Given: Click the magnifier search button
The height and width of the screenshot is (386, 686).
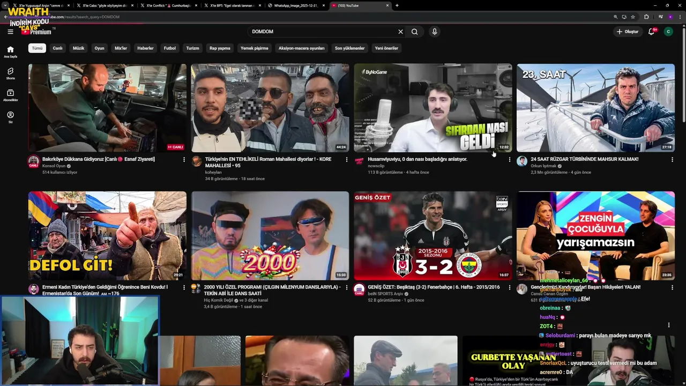Looking at the screenshot, I should (414, 32).
